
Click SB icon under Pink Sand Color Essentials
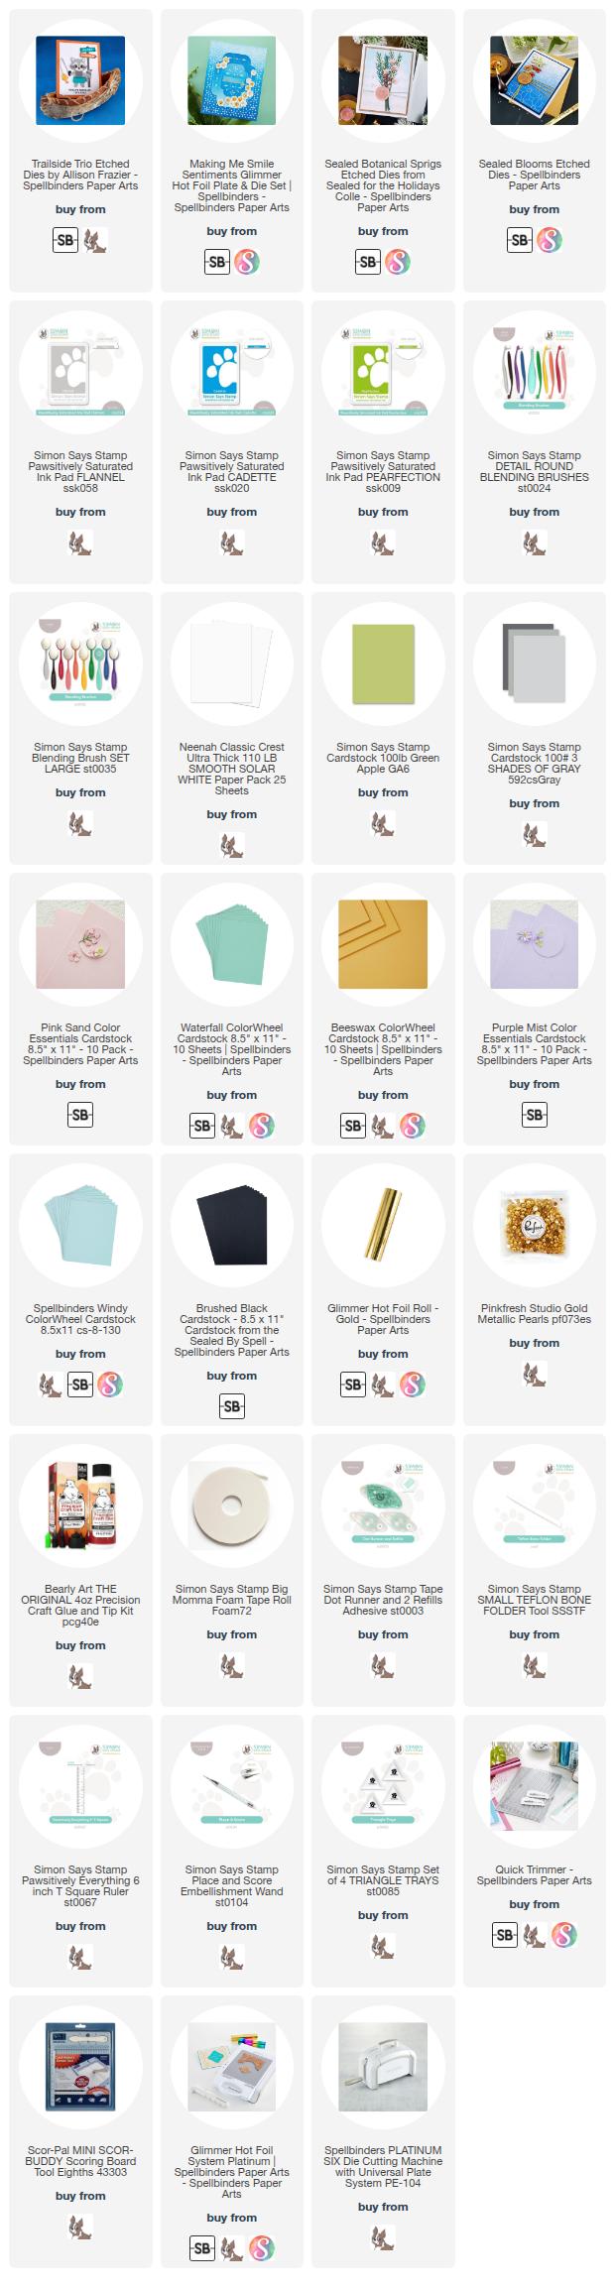[x=80, y=1115]
